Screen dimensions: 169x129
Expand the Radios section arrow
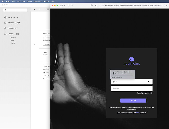15,23
